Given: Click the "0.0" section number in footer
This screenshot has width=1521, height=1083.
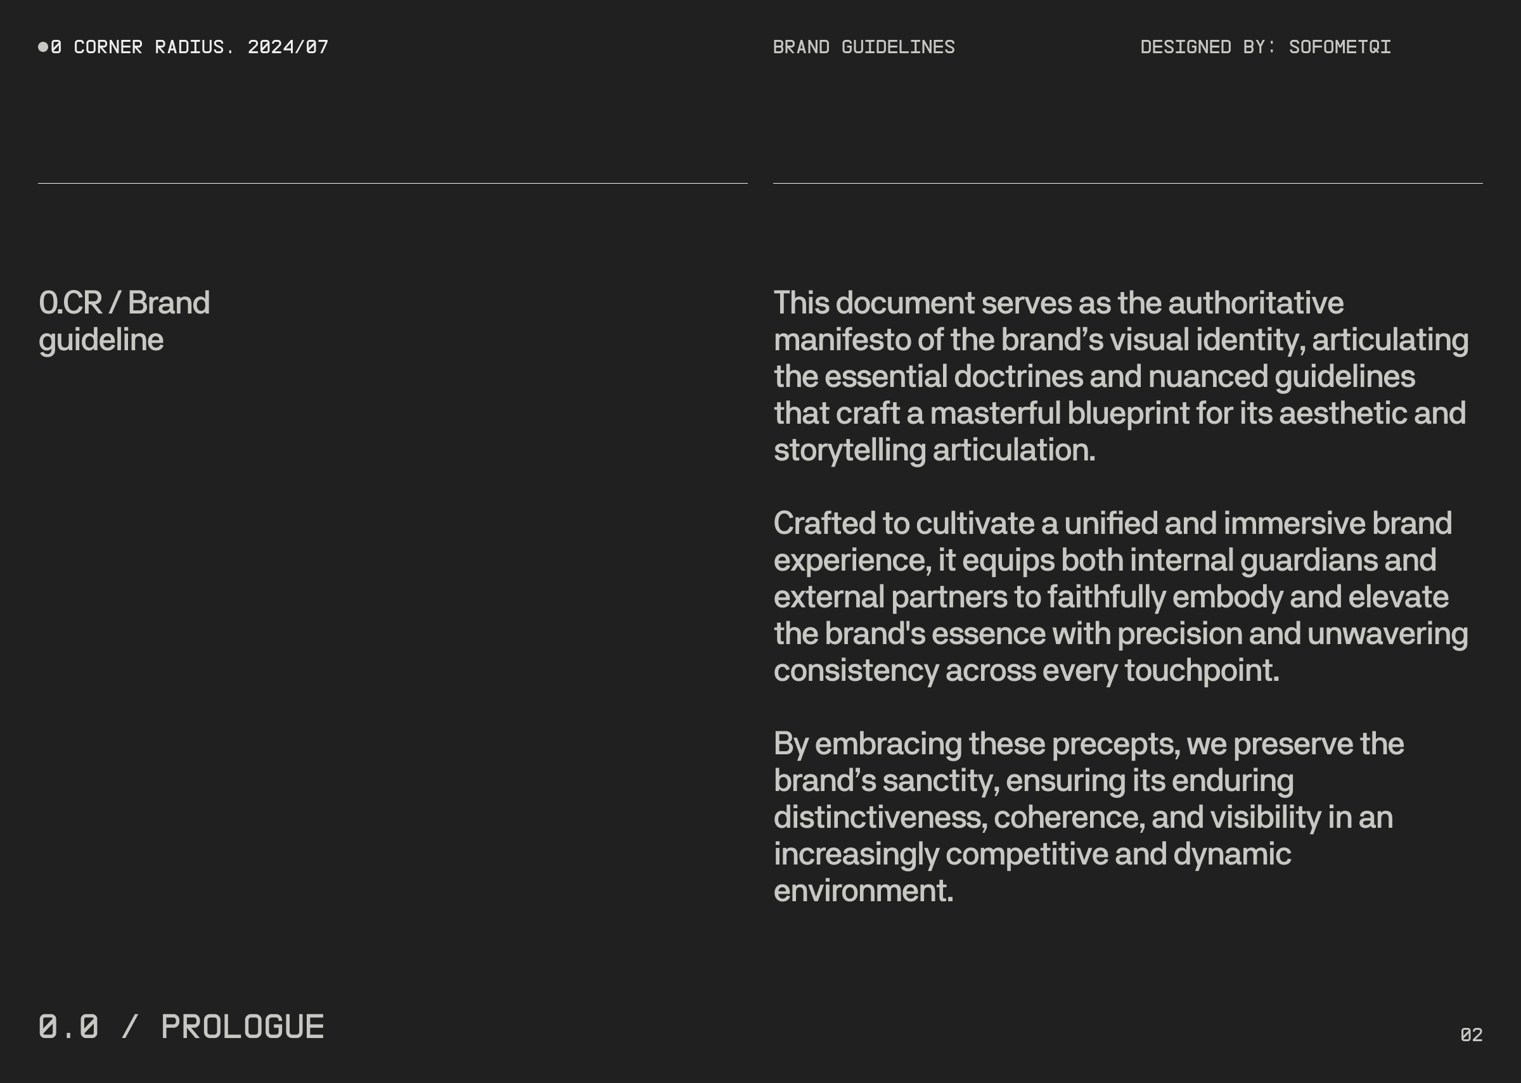Looking at the screenshot, I should coord(68,1026).
